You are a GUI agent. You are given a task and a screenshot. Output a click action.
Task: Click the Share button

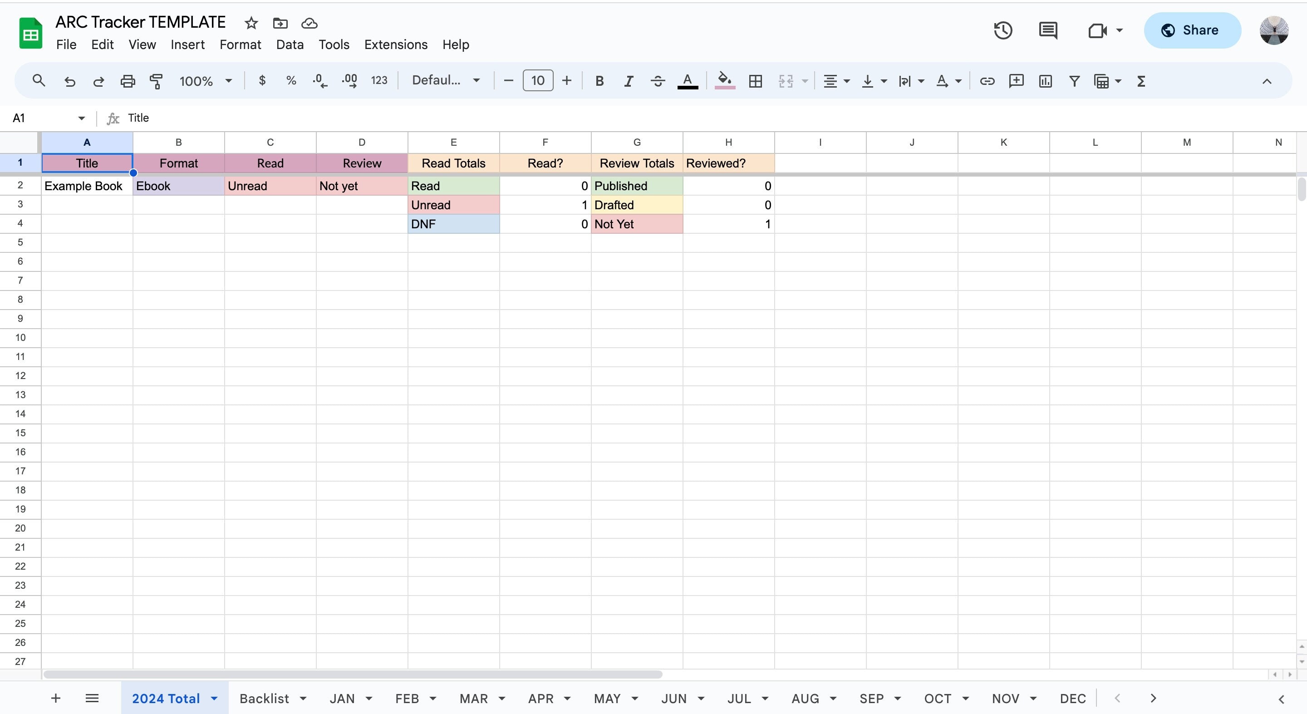click(x=1192, y=30)
